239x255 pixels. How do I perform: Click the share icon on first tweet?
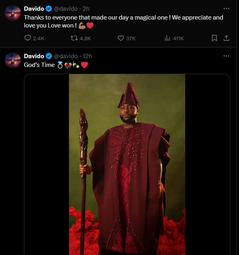tap(226, 38)
